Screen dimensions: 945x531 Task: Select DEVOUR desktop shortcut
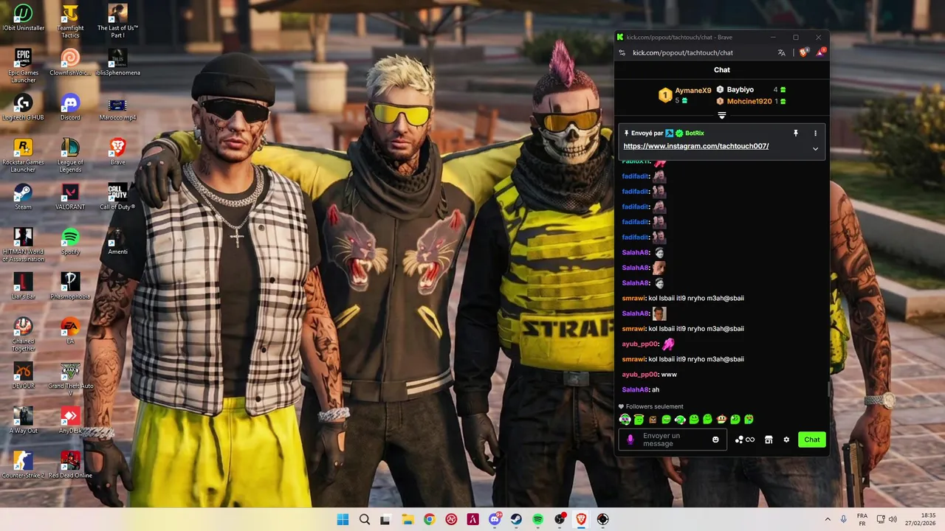pos(23,376)
